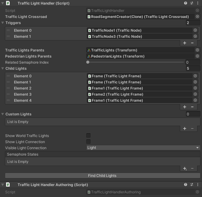This screenshot has height=197, width=202.
Task: Collapse the Child Lights list
Action: coord(2,69)
